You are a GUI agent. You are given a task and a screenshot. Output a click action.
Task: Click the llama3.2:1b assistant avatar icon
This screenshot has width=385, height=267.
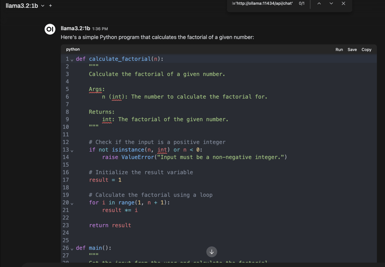pyautogui.click(x=50, y=29)
